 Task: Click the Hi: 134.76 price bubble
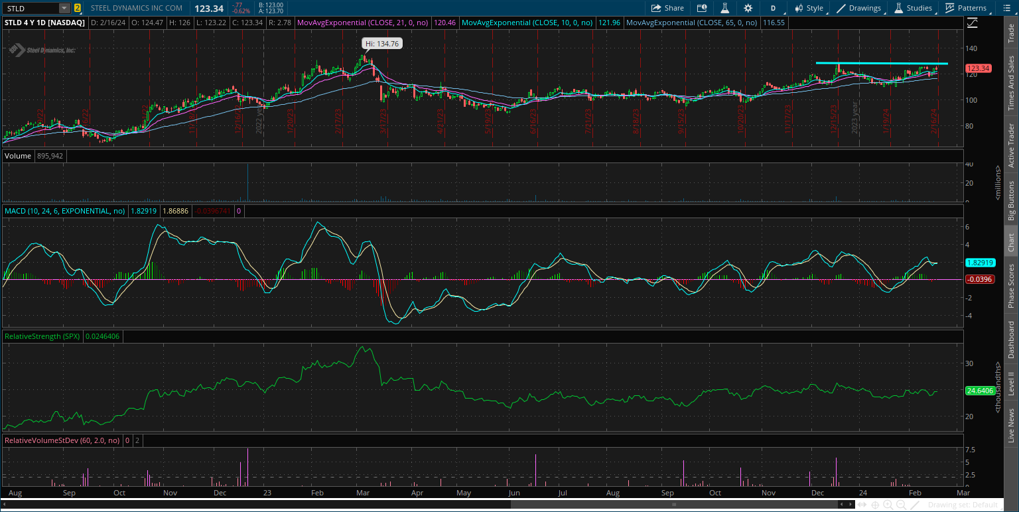tap(382, 43)
